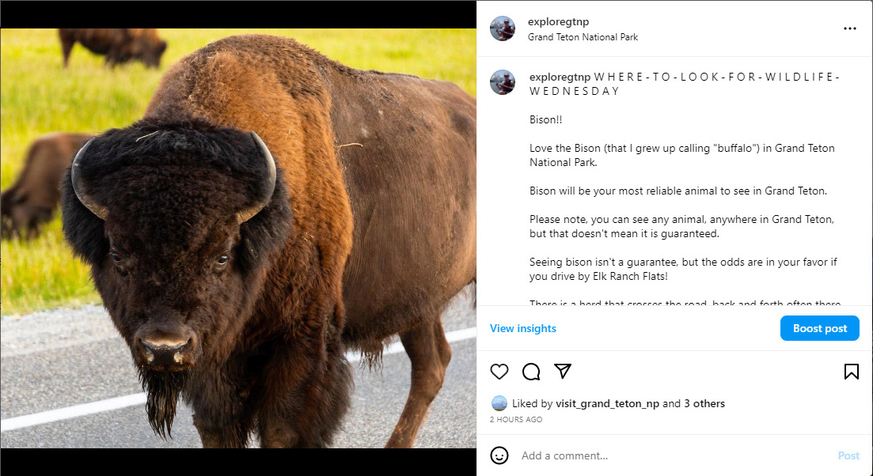View the 3 others who liked
This screenshot has width=873, height=476.
(704, 403)
